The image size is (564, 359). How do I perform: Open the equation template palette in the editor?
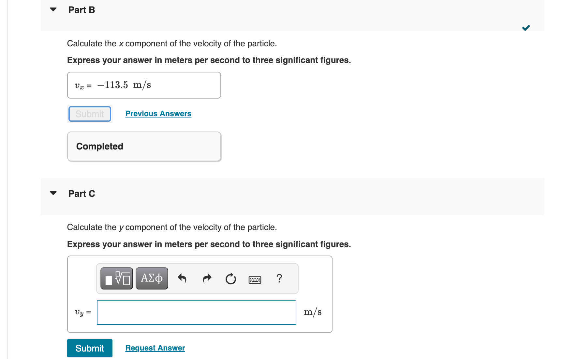point(116,278)
